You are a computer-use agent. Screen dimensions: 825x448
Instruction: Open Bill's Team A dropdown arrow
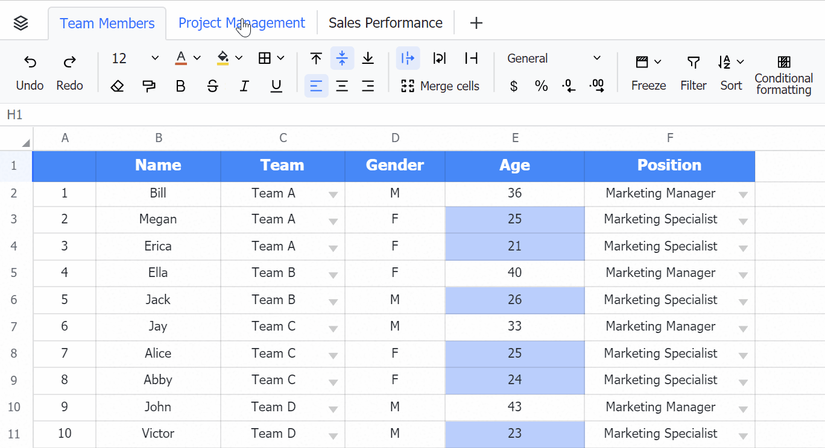pos(333,194)
